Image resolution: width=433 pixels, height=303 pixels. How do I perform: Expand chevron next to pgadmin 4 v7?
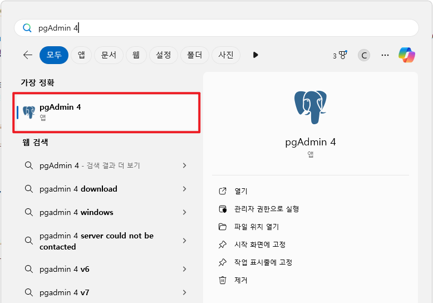[184, 292]
